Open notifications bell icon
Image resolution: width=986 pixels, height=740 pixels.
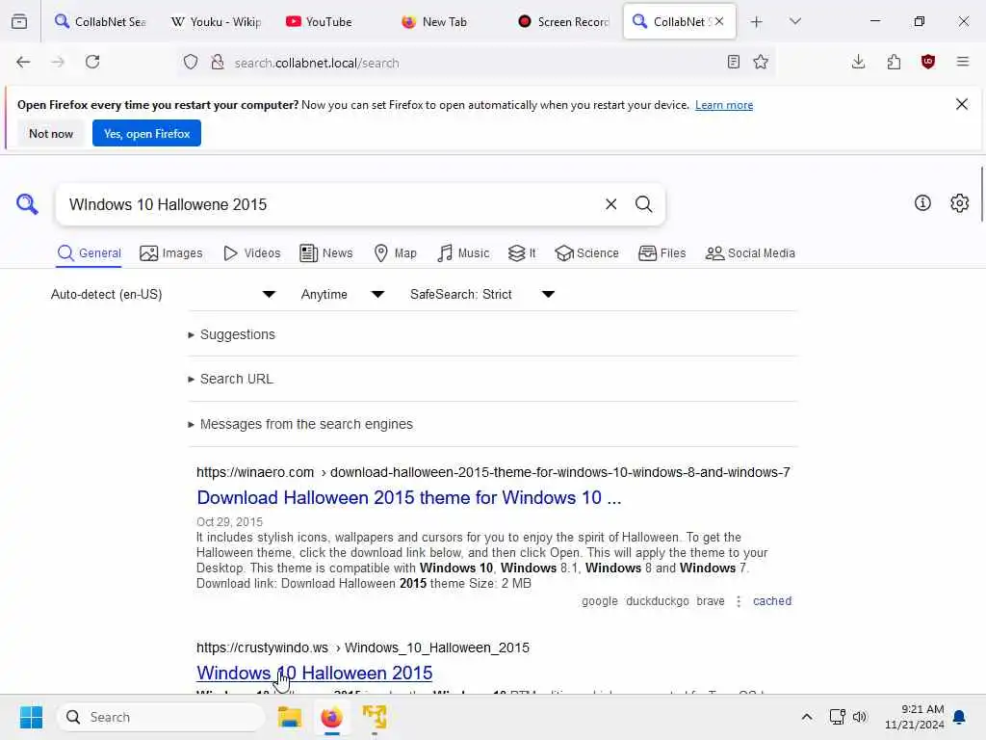pos(960,717)
